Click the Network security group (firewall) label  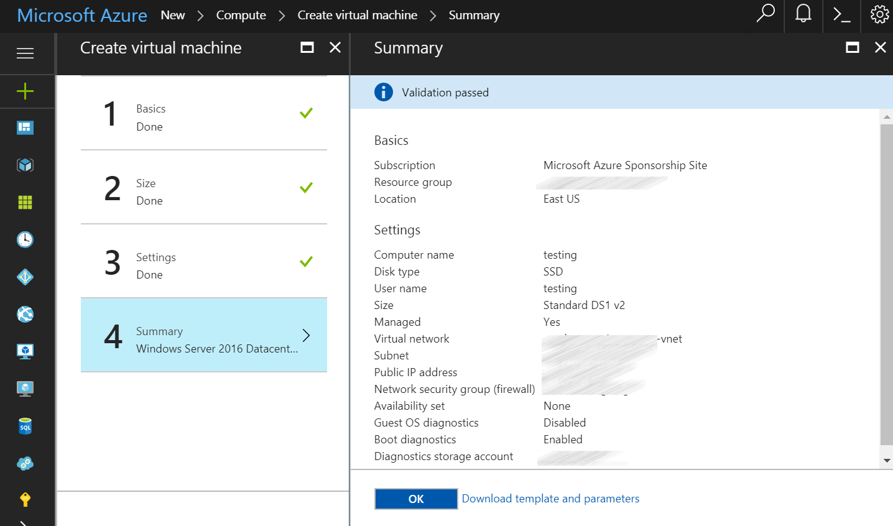(455, 389)
